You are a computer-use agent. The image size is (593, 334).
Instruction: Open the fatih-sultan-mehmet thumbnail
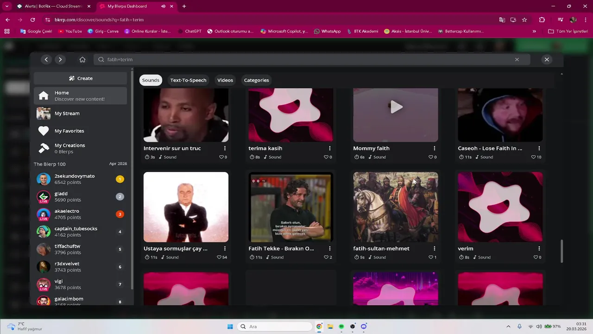pyautogui.click(x=396, y=207)
